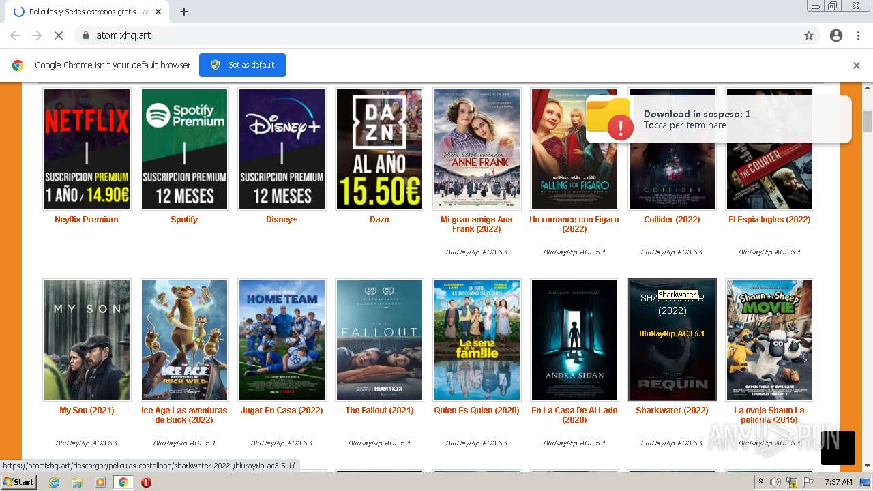Open the My Son movie poster
The width and height of the screenshot is (873, 491).
click(87, 340)
